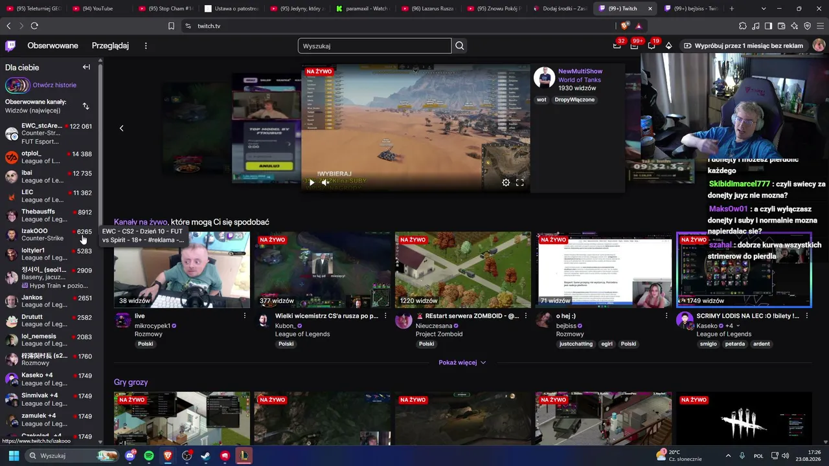This screenshot has height=466, width=829.
Task: Open the League of Legends taskbar icon
Action: (x=244, y=456)
